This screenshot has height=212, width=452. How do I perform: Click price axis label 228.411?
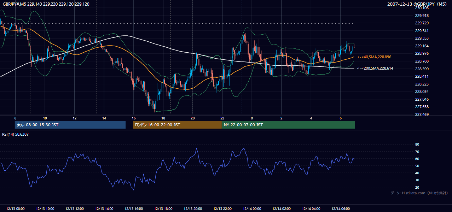pos(421,76)
